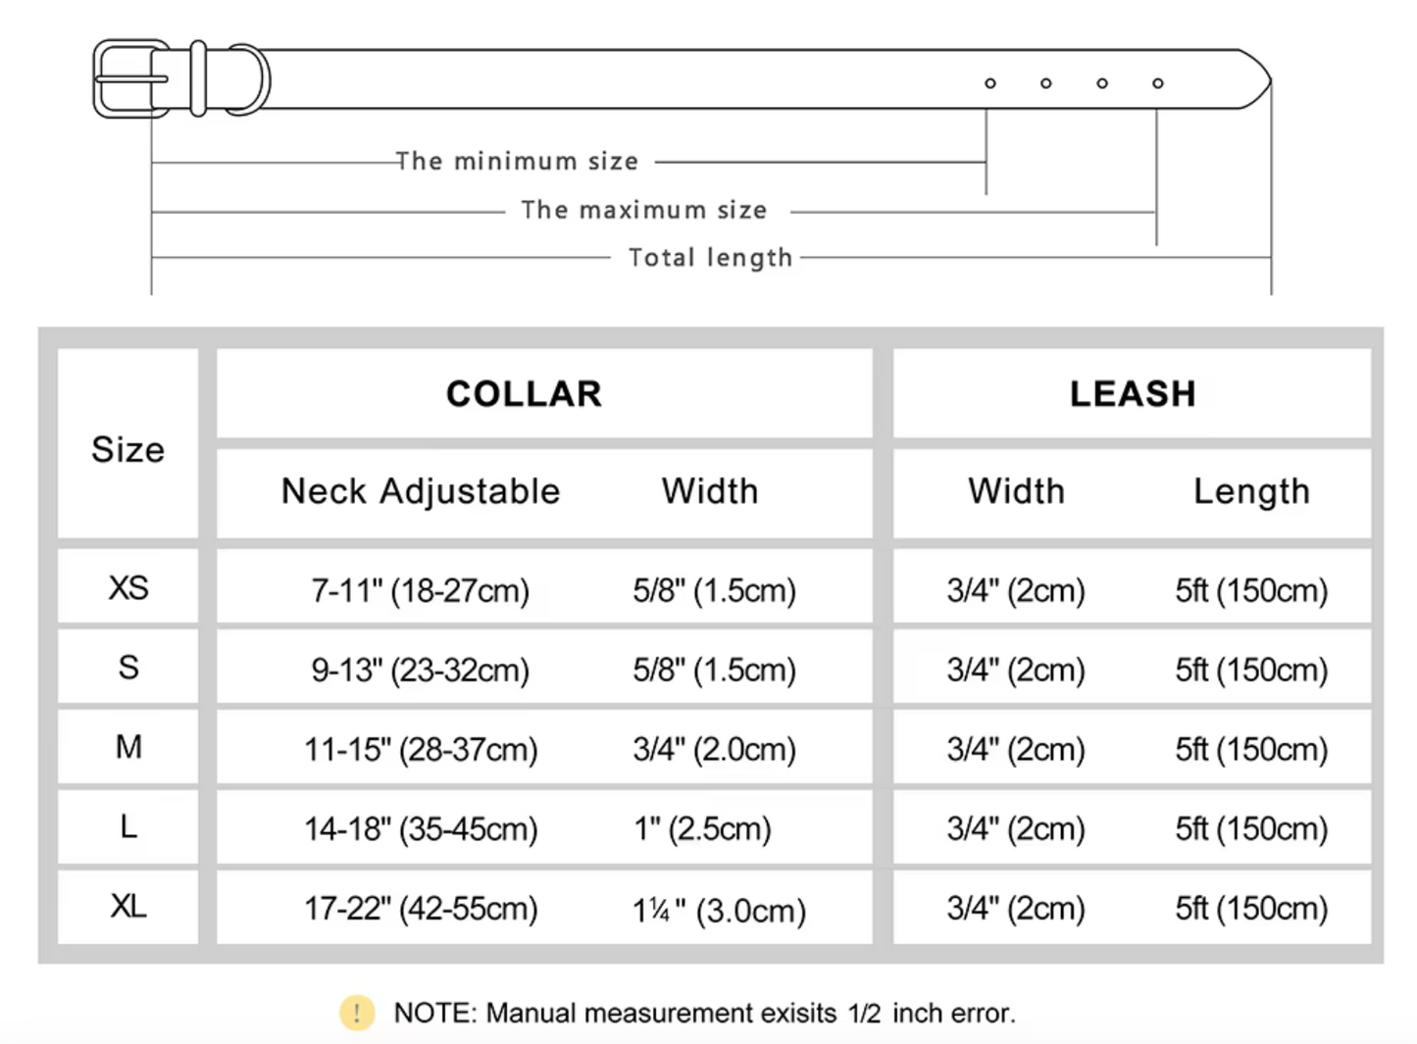Screen dimensions: 1417x1044
Task: Click "The minimum size" label
Action: (517, 162)
